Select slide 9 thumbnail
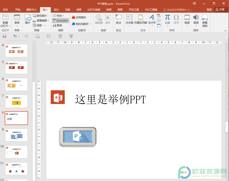Image resolution: width=229 pixels, height=181 pixels. pos(16,135)
